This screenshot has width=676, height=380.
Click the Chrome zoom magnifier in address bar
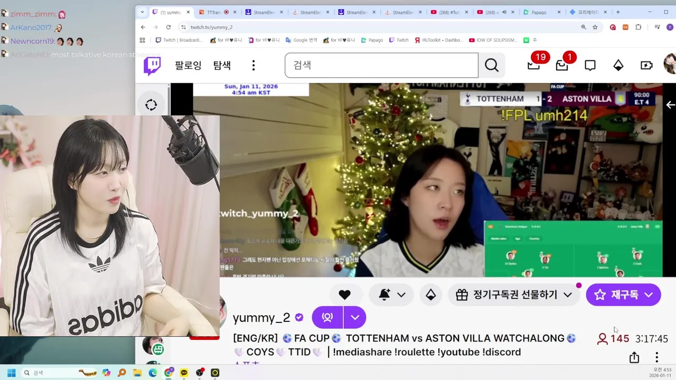tap(584, 27)
